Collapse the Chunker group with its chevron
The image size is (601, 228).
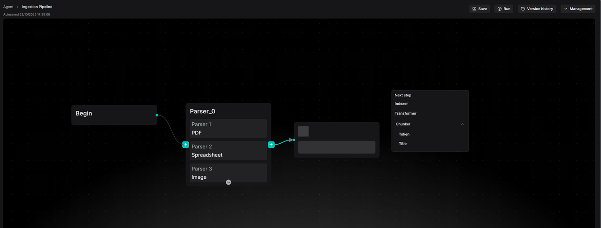coord(462,124)
